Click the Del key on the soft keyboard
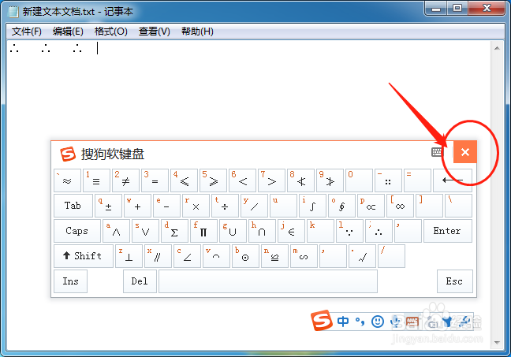The height and width of the screenshot is (357, 511). 140,281
